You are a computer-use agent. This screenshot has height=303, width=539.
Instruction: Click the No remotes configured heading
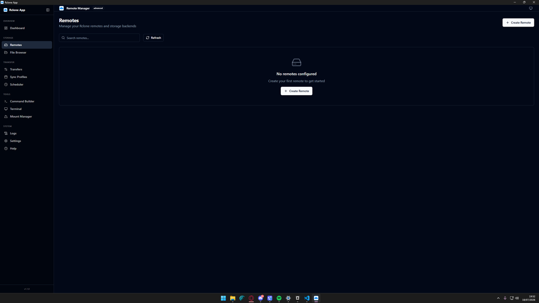tap(296, 74)
